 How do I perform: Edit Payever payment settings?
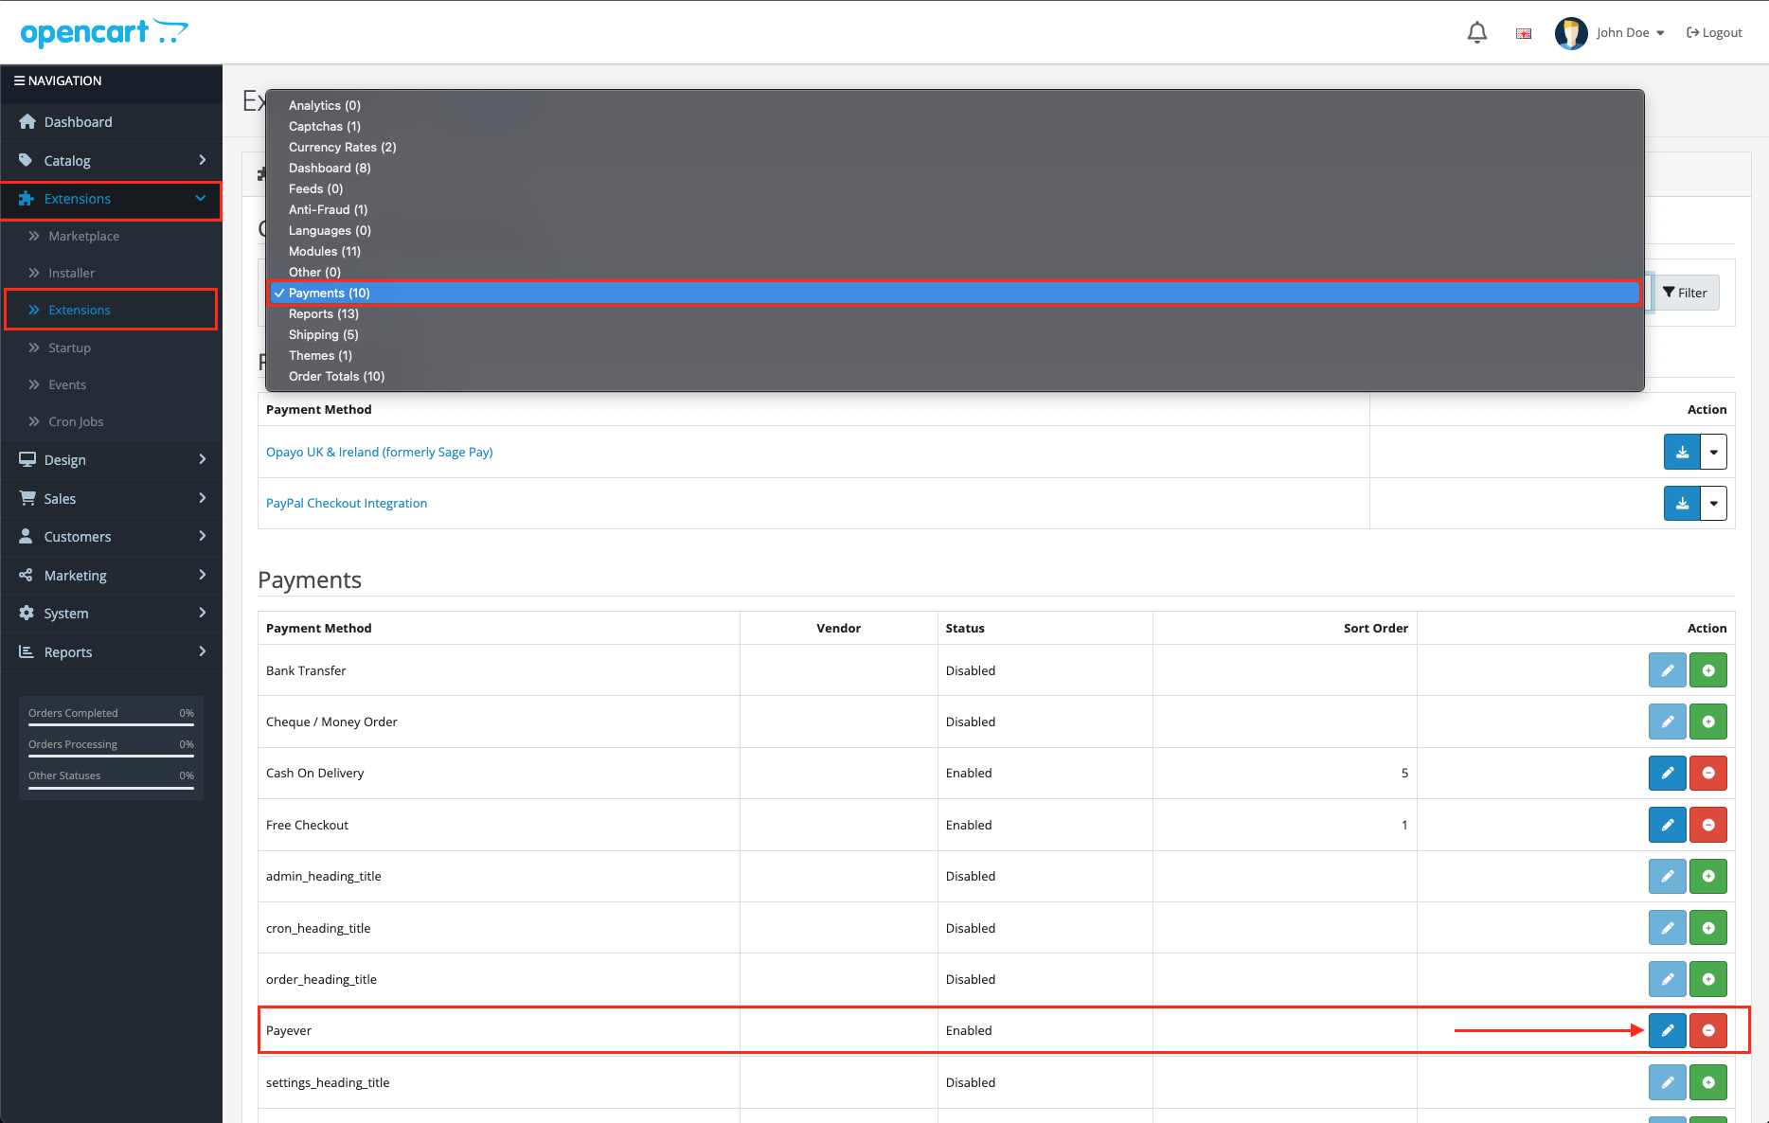1668,1030
